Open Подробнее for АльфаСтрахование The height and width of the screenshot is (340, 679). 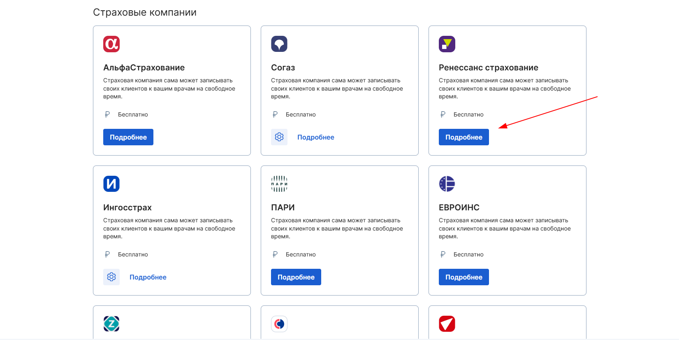(x=128, y=137)
